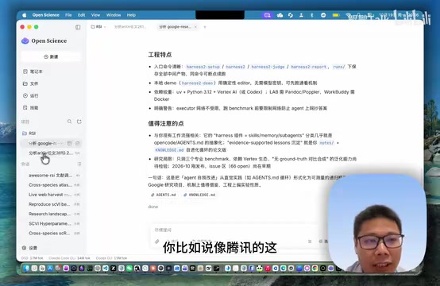Image resolution: width=440 pixels, height=286 pixels.
Task: Open the Live web harvest session
Action: [51, 195]
